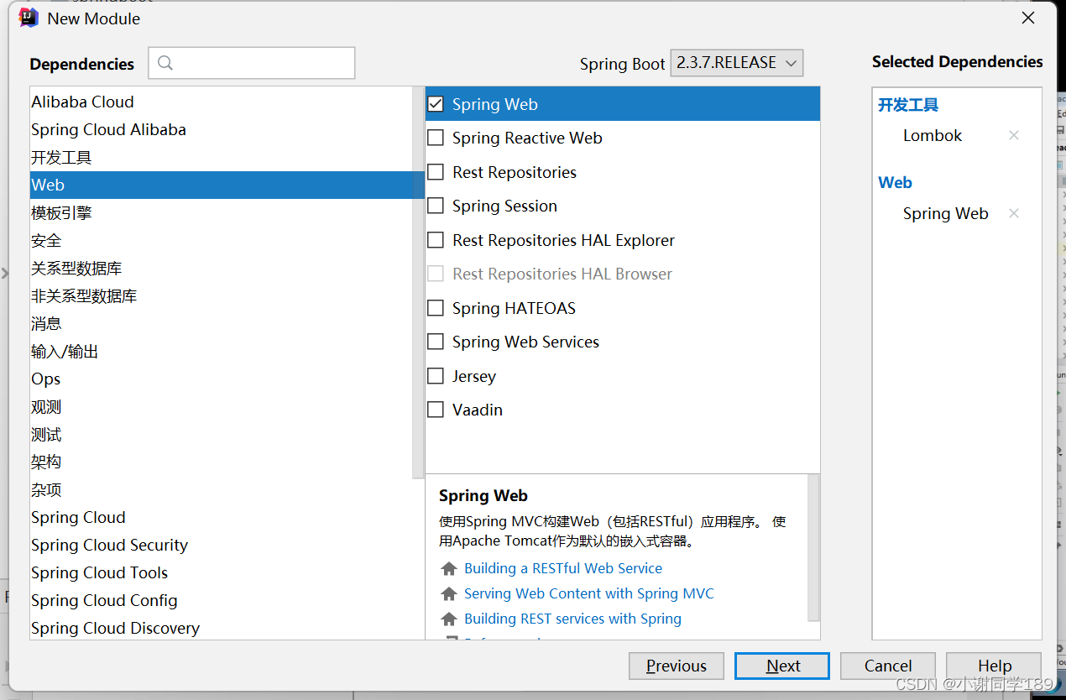This screenshot has height=700, width=1066.
Task: Open Help for the dialog
Action: (x=994, y=666)
